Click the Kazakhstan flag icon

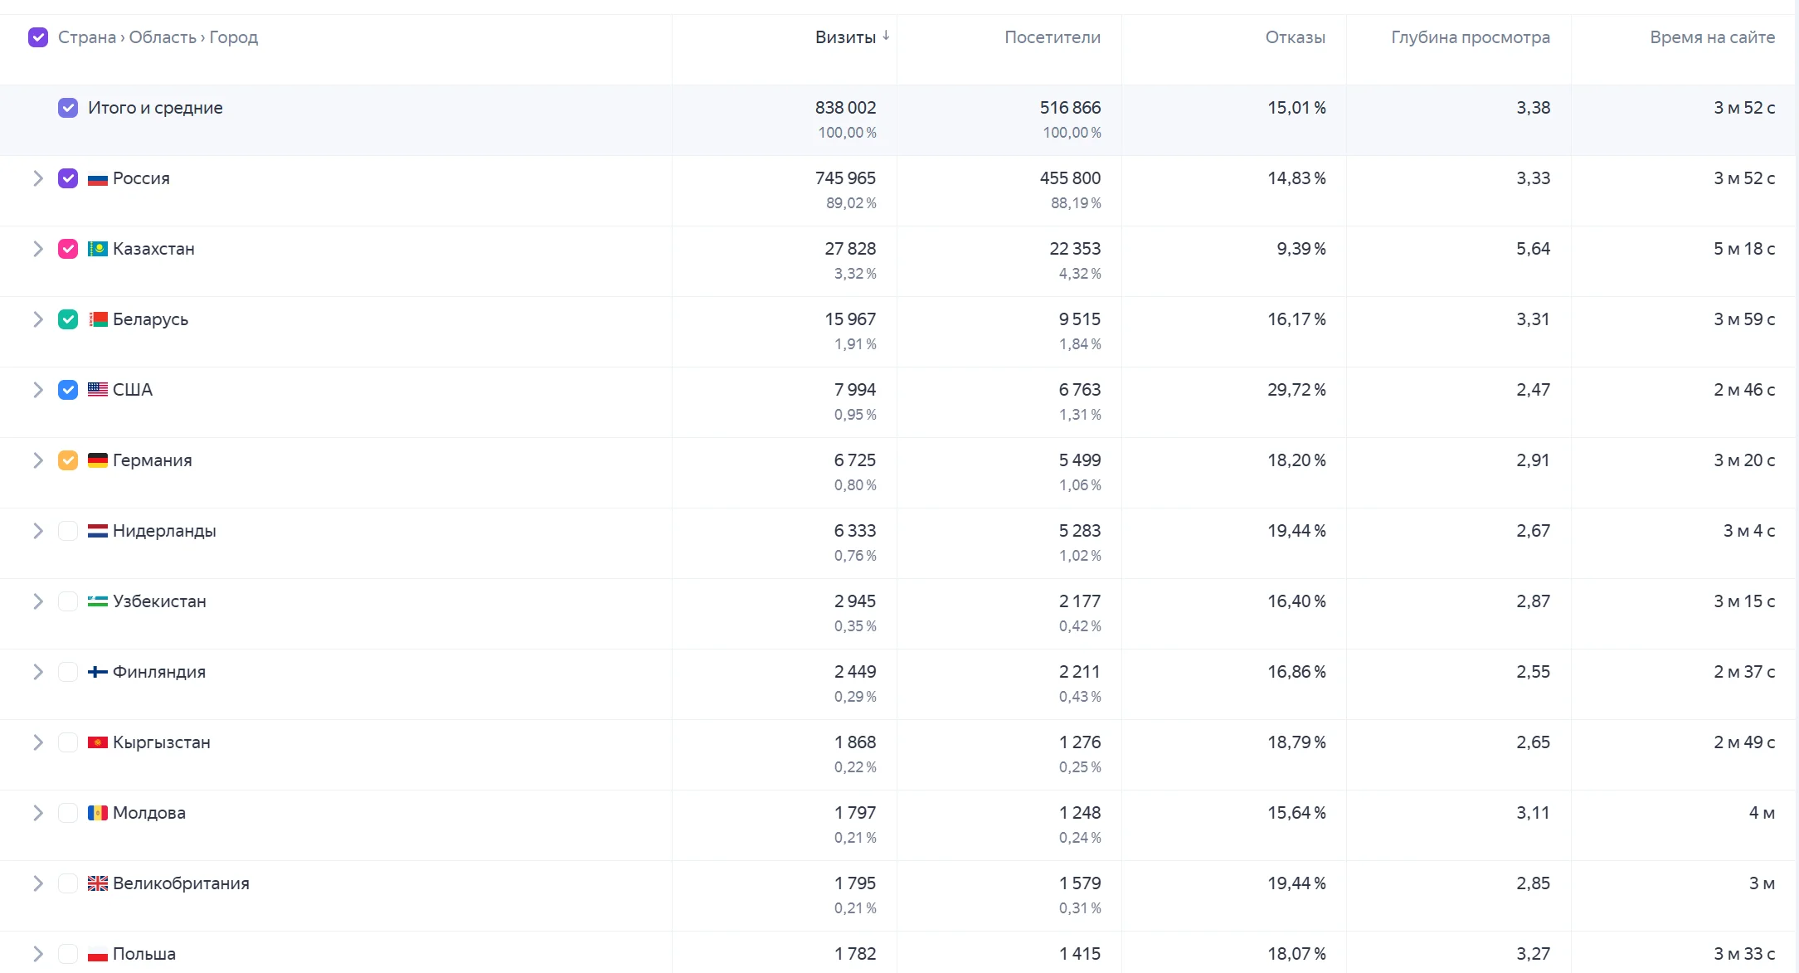[x=98, y=249]
